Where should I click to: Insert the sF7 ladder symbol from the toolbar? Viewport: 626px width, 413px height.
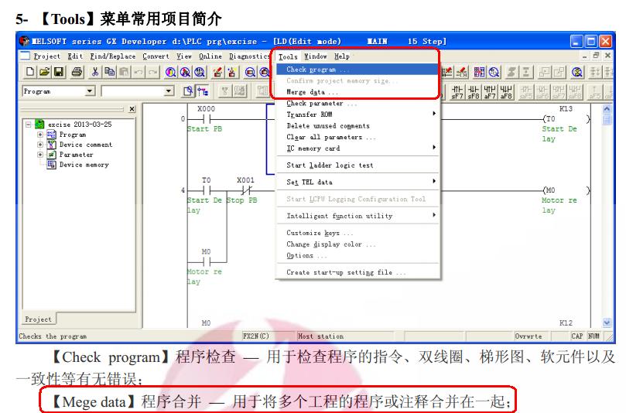point(457,90)
